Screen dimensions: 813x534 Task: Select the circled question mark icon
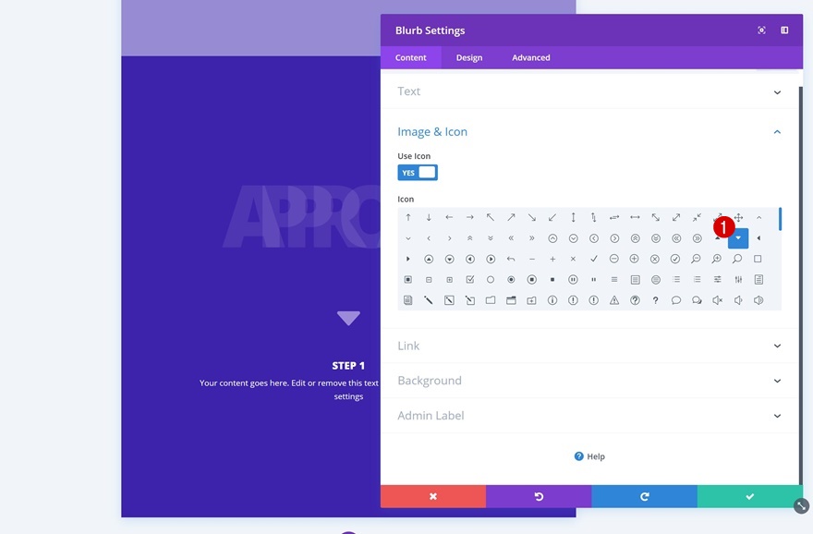tap(635, 300)
